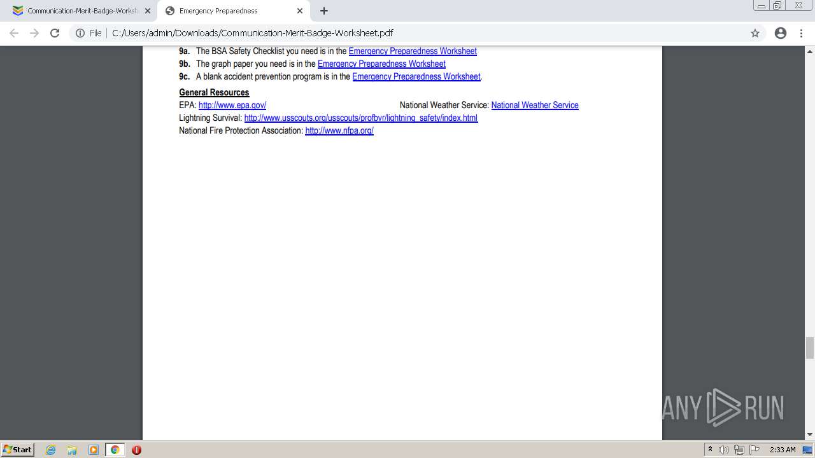Image resolution: width=815 pixels, height=458 pixels.
Task: Open the Chrome three-dot menu
Action: (802, 33)
